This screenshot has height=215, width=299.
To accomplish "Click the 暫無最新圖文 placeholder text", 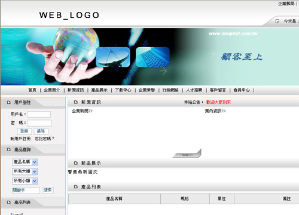I will pyautogui.click(x=83, y=172).
